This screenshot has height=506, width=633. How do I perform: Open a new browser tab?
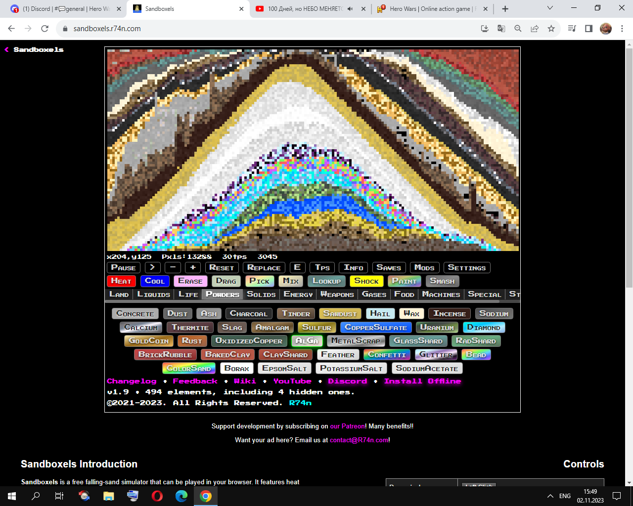[505, 9]
